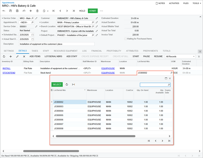
Task: Open NOTES for this appointment
Action: click(x=160, y=3)
